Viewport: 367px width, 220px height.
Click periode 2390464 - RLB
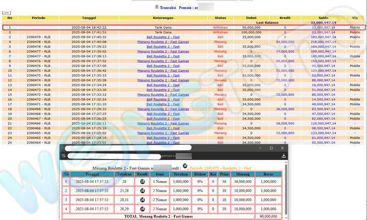click(39, 143)
